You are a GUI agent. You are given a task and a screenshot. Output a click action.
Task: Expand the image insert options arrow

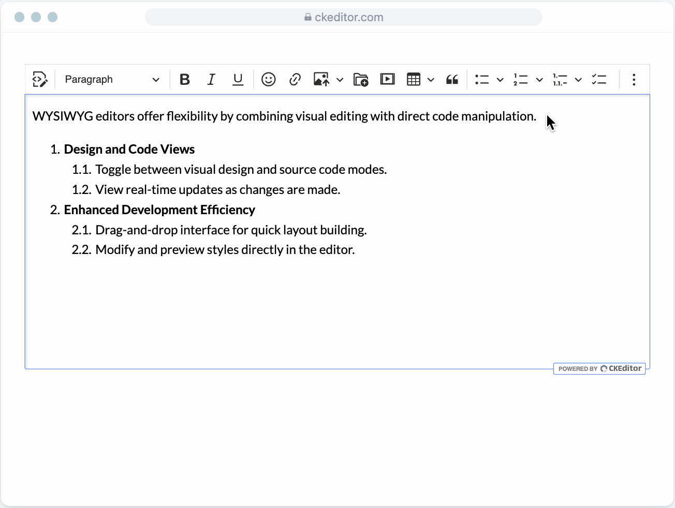(x=340, y=80)
